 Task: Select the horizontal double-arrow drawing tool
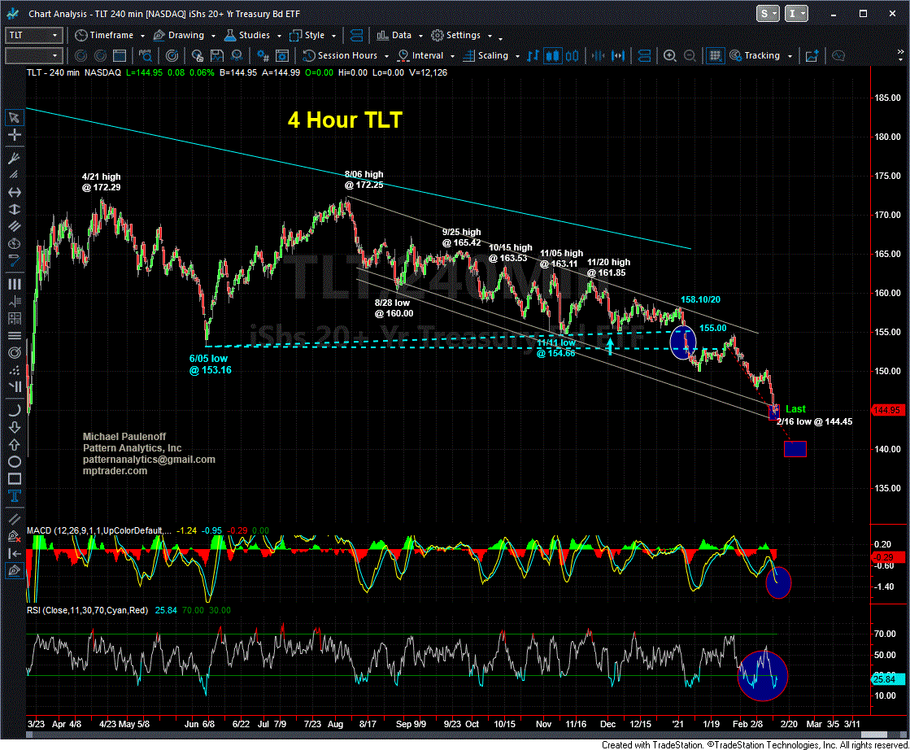[14, 192]
